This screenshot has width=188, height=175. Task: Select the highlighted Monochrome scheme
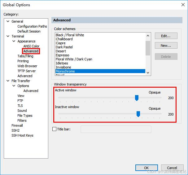(x=100, y=71)
